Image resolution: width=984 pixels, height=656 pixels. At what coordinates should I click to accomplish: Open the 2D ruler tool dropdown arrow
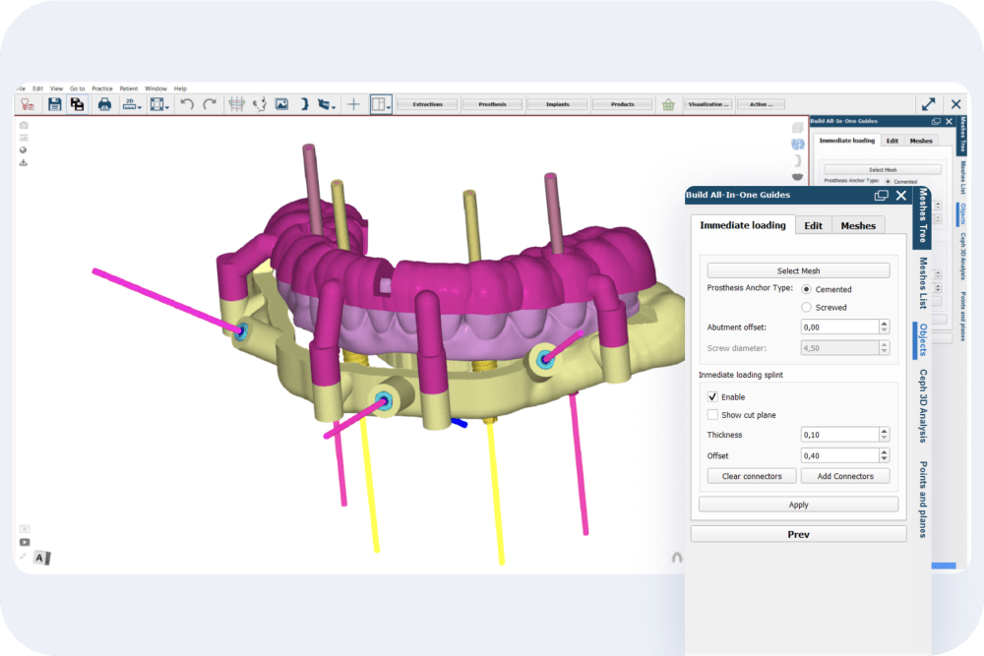click(x=140, y=107)
